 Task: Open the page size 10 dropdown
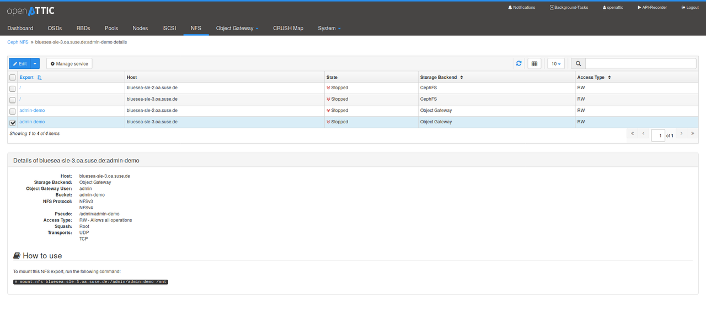coord(556,64)
